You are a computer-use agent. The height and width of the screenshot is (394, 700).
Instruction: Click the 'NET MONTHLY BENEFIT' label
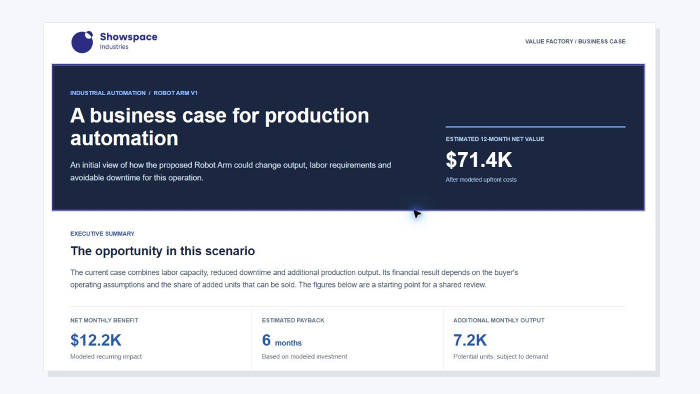[104, 320]
